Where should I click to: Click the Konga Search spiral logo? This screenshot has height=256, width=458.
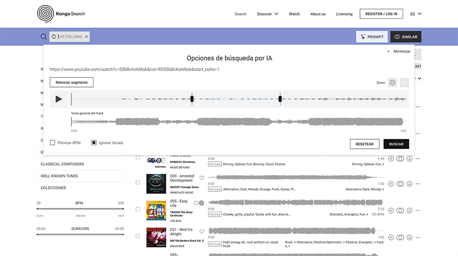45,14
